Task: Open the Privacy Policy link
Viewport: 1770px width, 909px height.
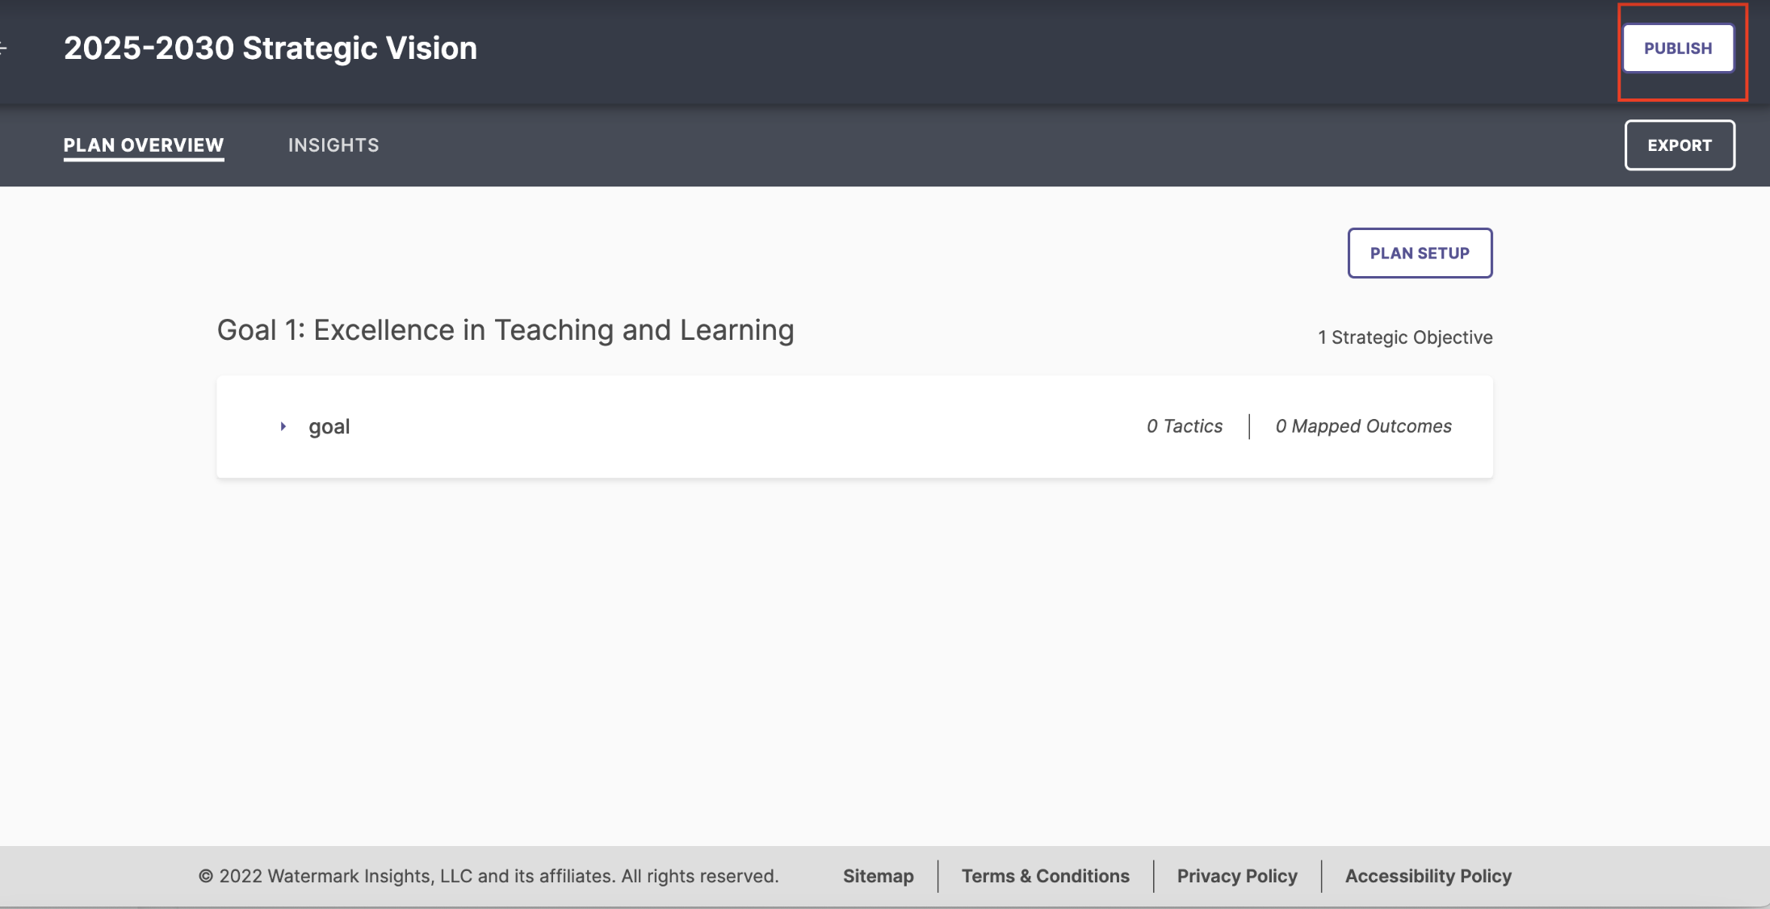Action: [1237, 876]
